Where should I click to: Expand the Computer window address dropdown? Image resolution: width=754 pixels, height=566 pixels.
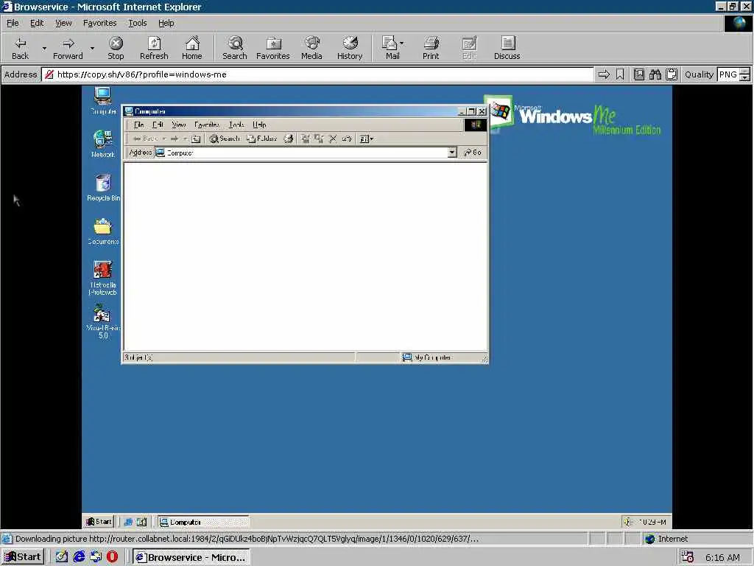[x=452, y=153]
